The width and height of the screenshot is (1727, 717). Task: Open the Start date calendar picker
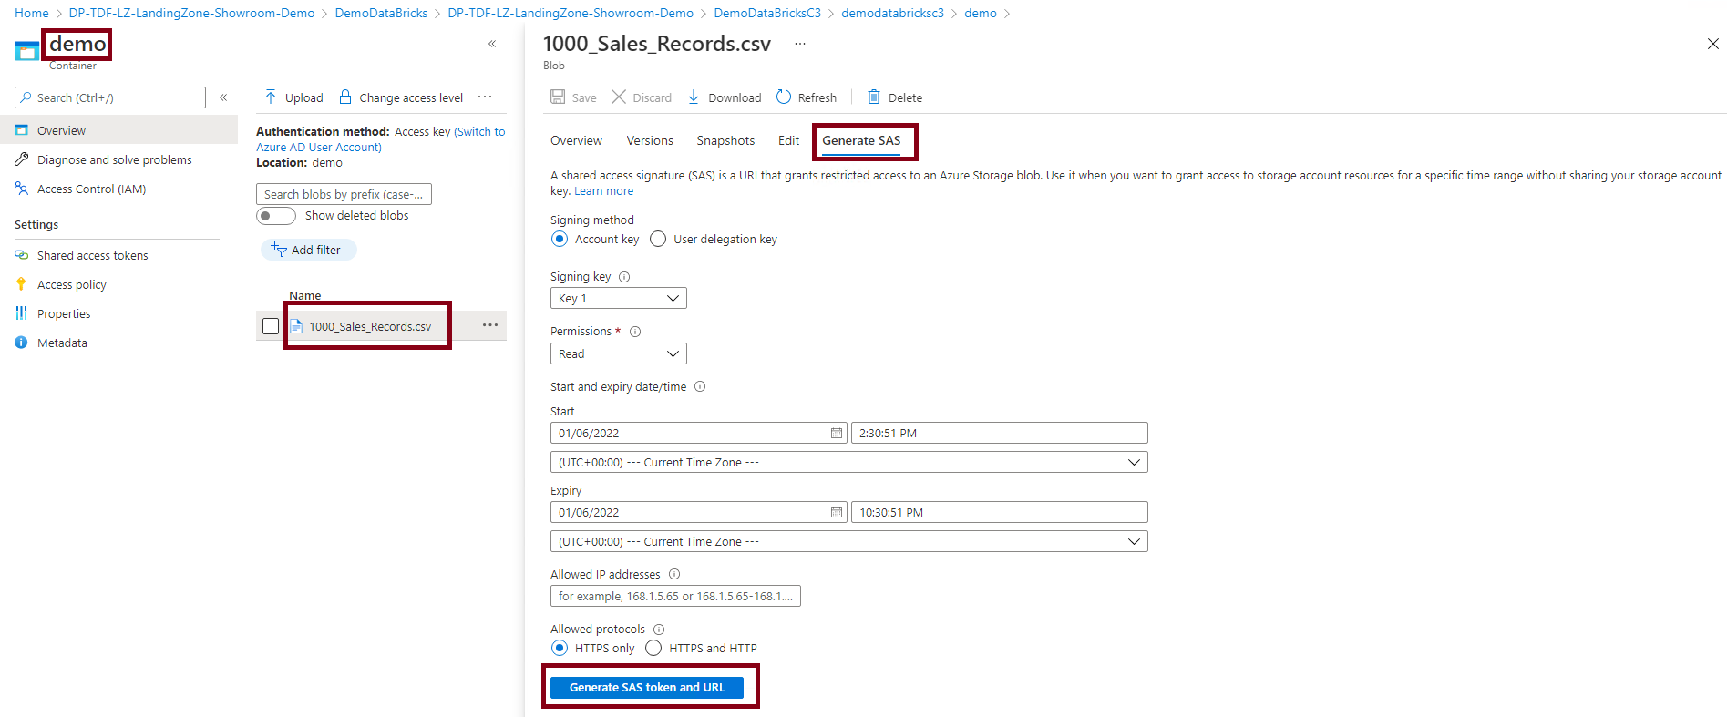click(x=837, y=433)
